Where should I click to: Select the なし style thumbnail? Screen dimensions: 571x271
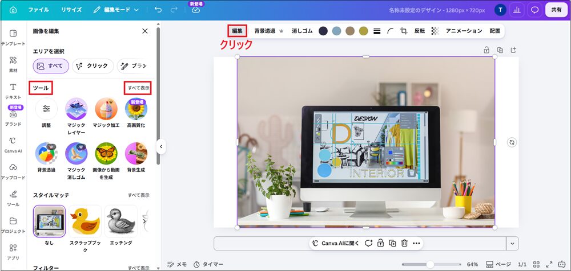(x=49, y=221)
